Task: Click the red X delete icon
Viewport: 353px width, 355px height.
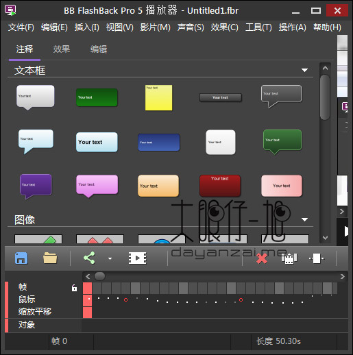Action: 262,259
